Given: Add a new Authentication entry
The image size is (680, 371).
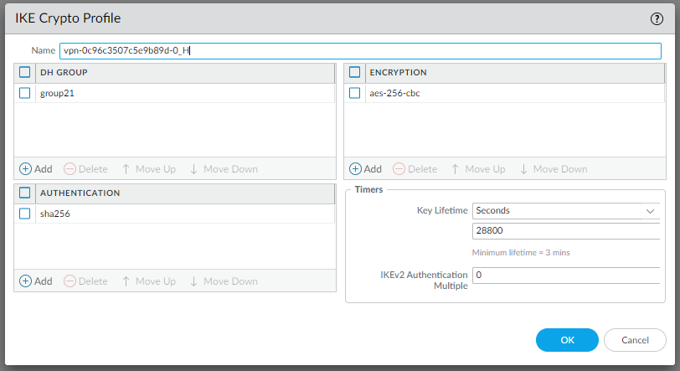Looking at the screenshot, I should 36,281.
